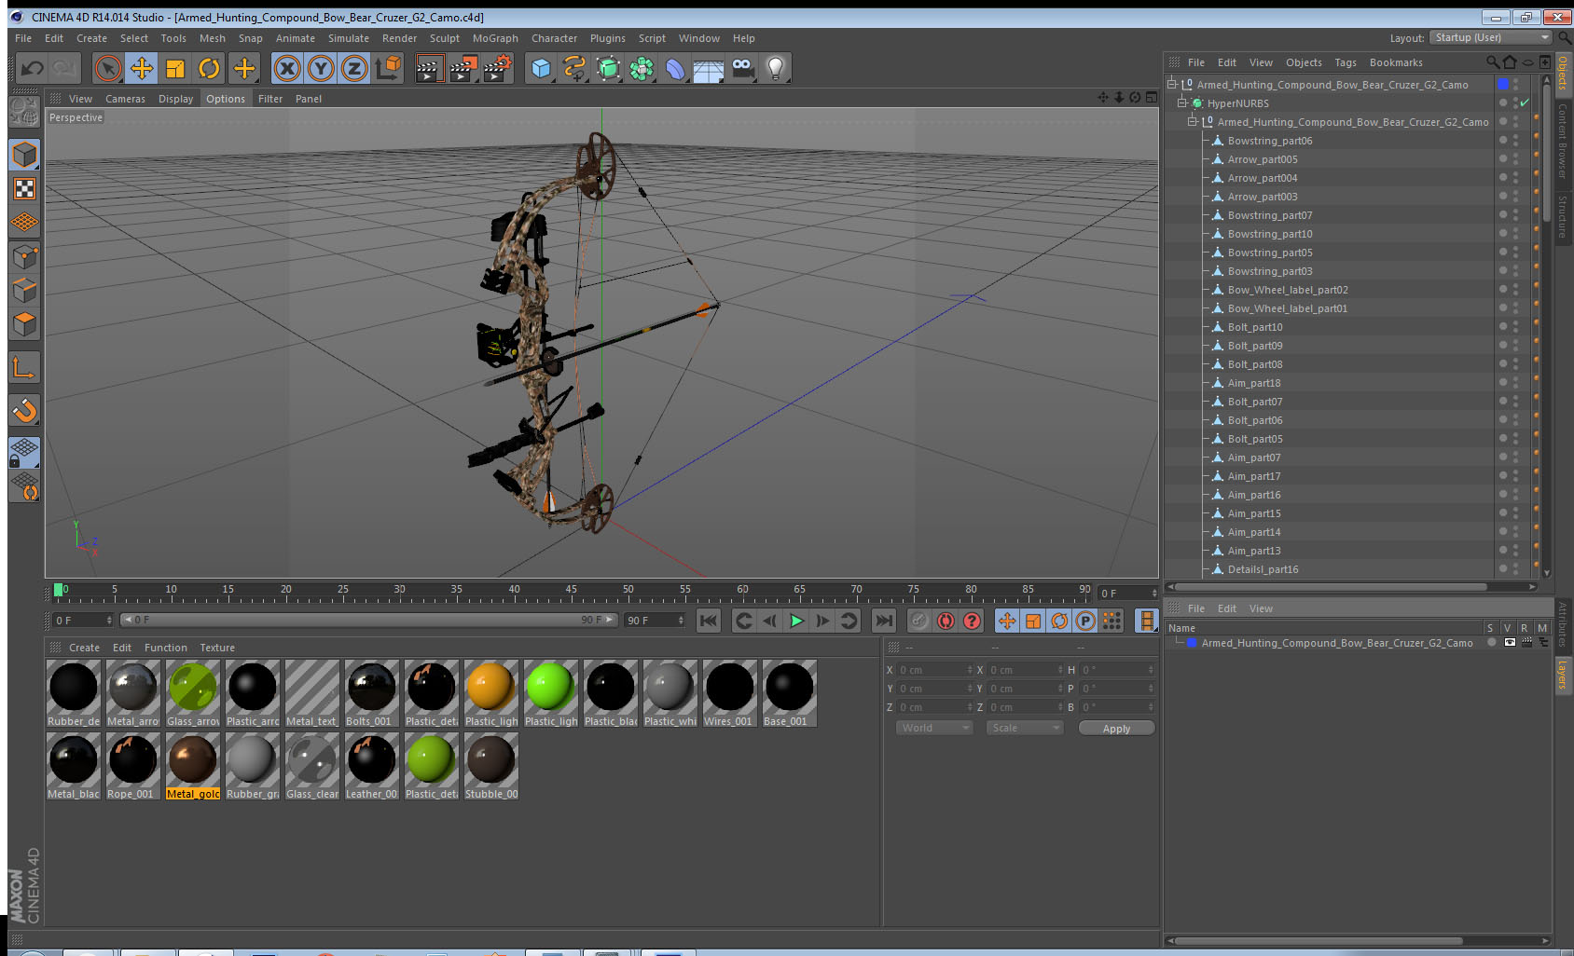Select the Leather_00 material thumbnail
Viewport: 1574px width, 956px height.
click(x=372, y=766)
